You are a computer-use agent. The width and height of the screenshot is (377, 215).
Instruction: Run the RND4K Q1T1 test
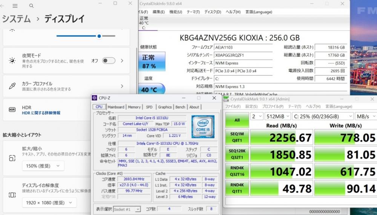pos(237,188)
